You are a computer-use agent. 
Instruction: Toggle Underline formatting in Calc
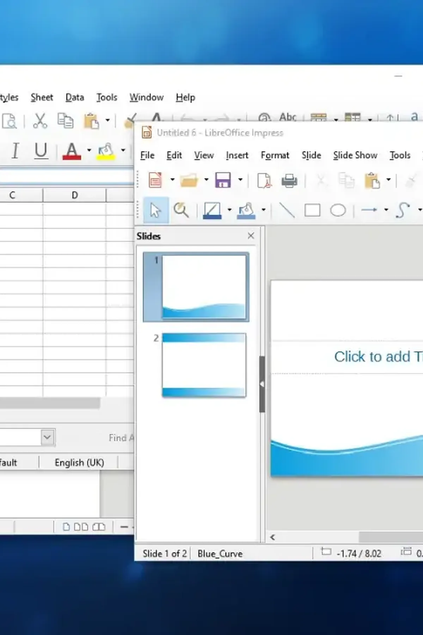[x=41, y=151]
